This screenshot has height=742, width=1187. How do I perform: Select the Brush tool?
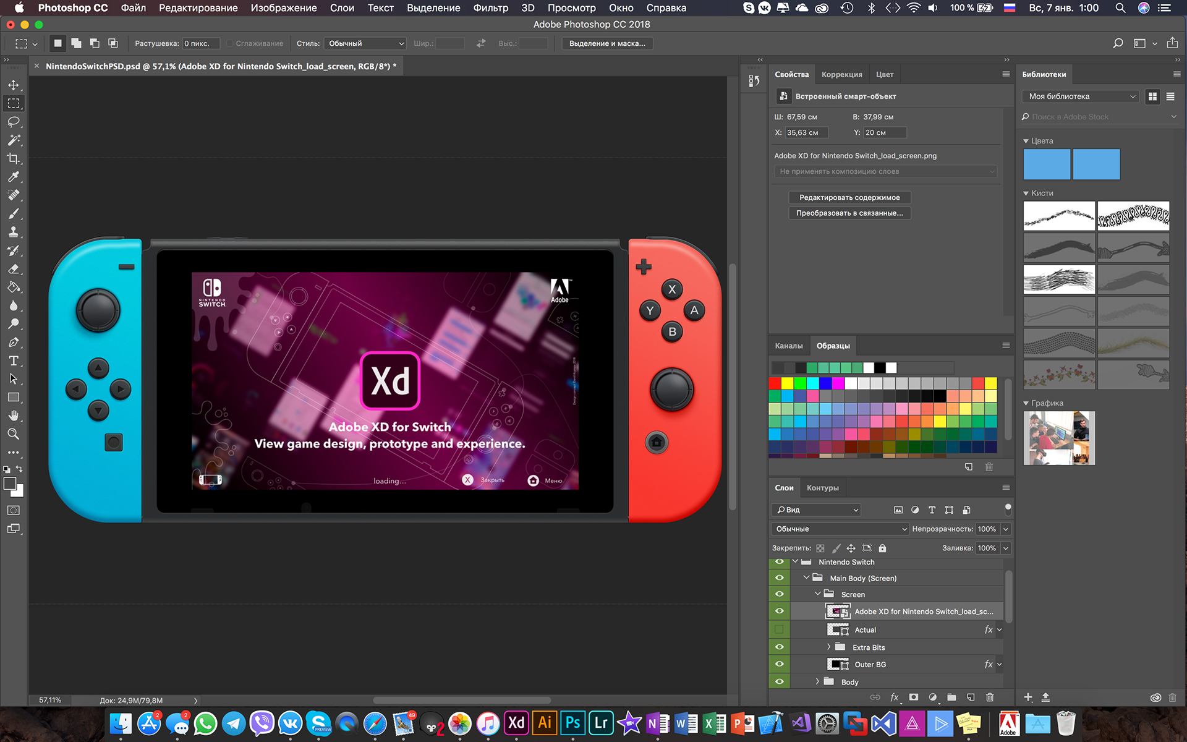(14, 214)
